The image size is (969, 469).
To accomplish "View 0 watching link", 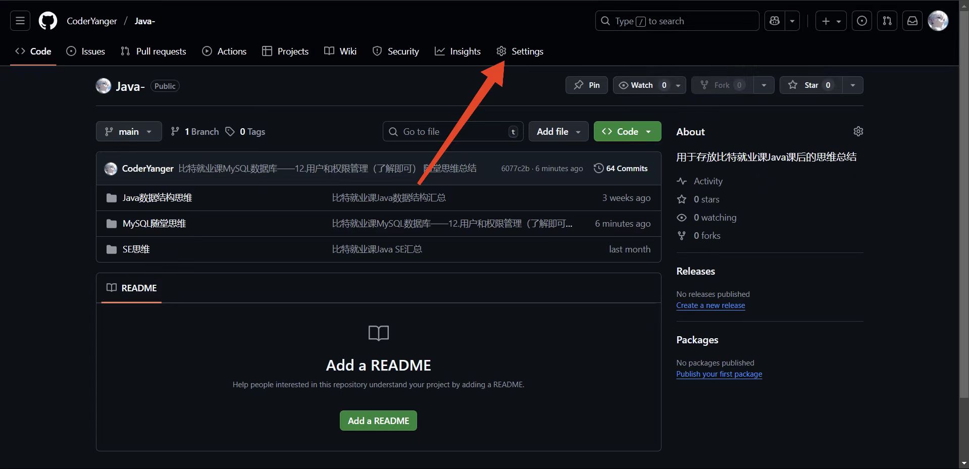I will click(x=707, y=218).
